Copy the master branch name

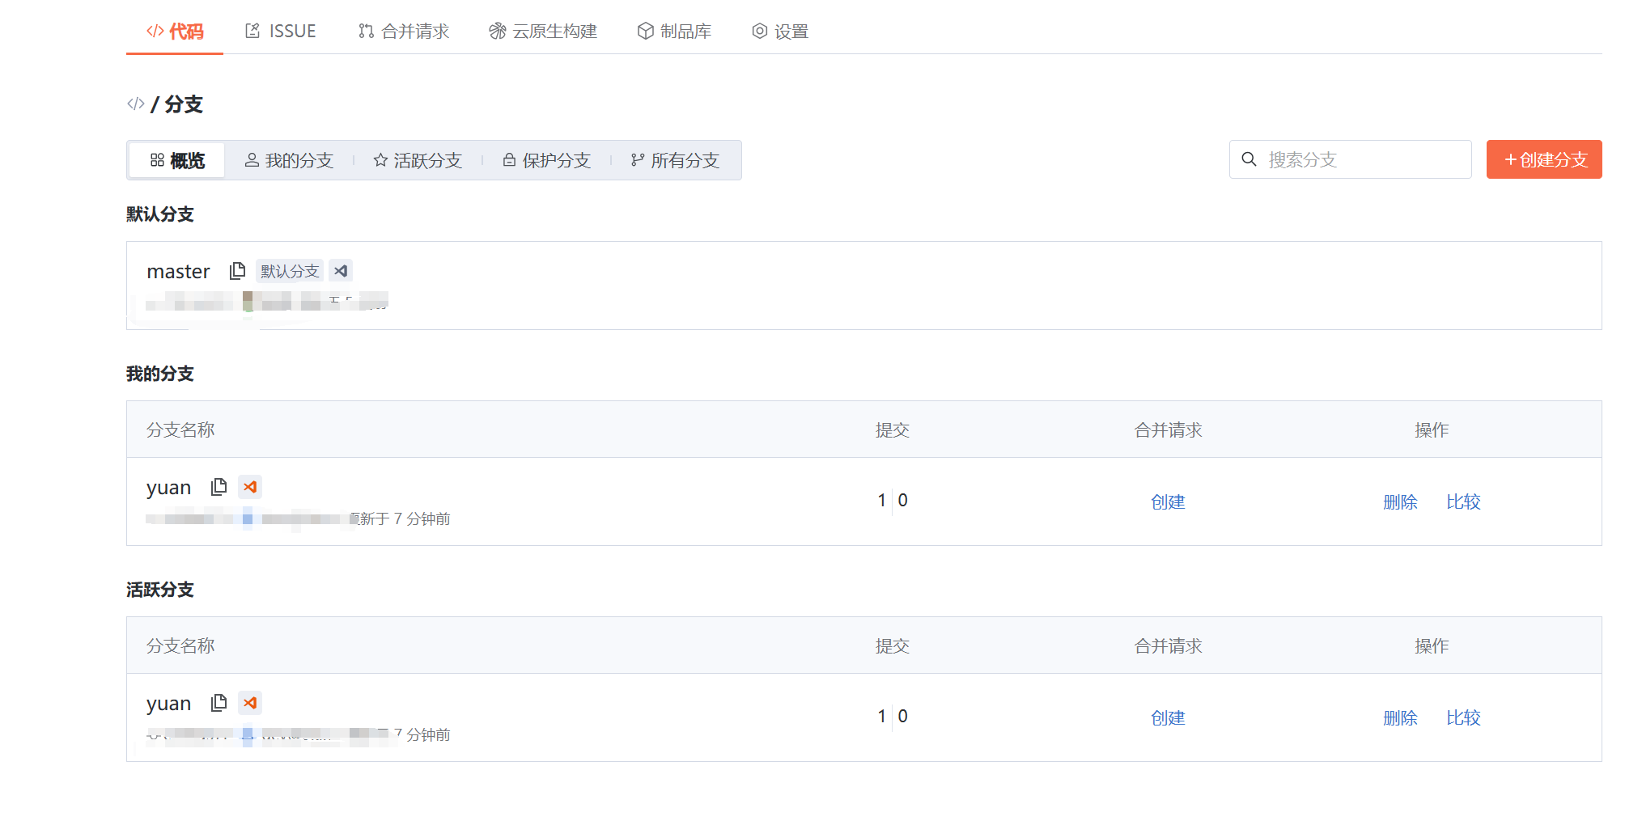point(237,270)
